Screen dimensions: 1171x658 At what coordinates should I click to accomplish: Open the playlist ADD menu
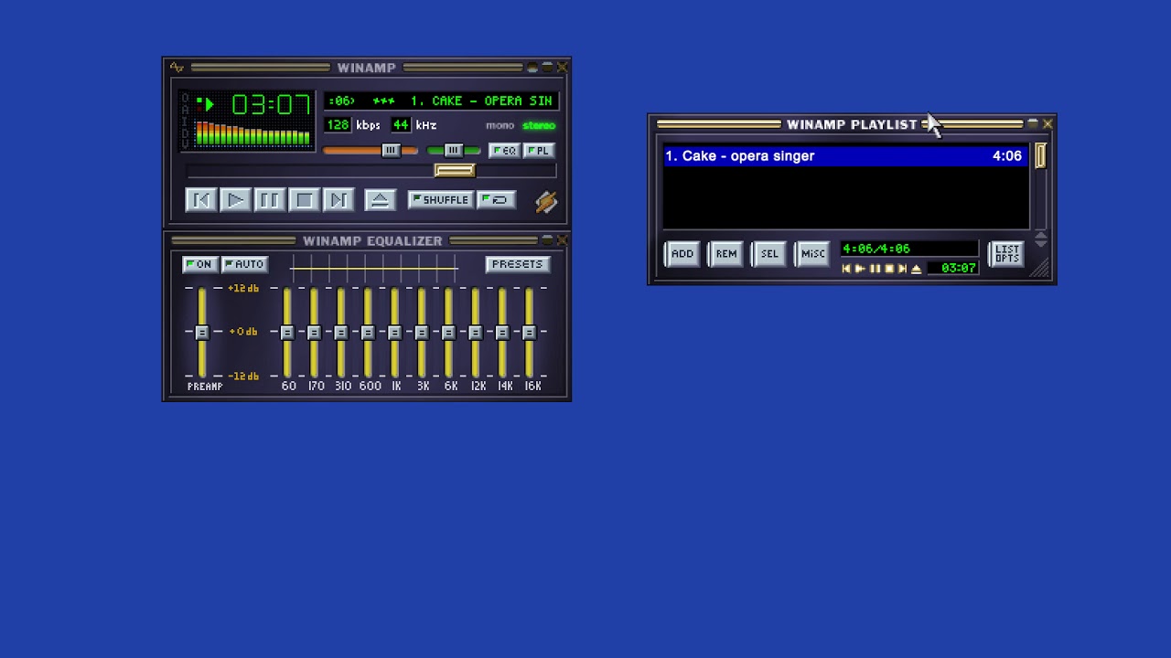(x=682, y=254)
